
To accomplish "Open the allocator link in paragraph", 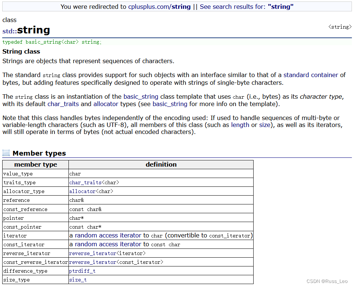I will tap(106, 104).
